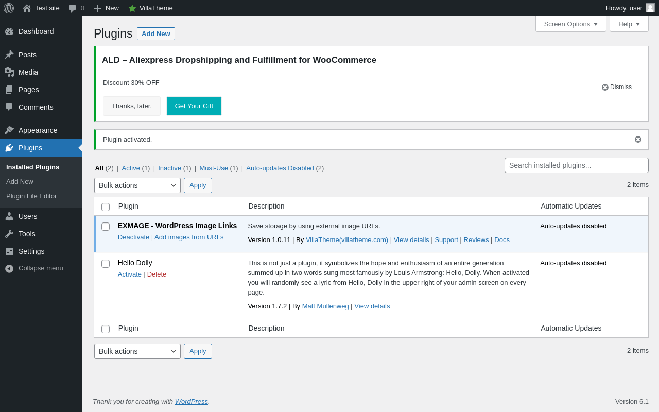The image size is (659, 412).
Task: Click Get Your Gift button
Action: tap(194, 106)
